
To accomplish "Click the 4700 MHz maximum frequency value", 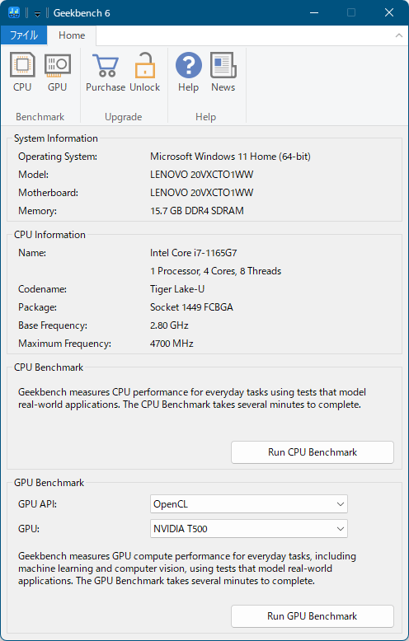I will 172,344.
